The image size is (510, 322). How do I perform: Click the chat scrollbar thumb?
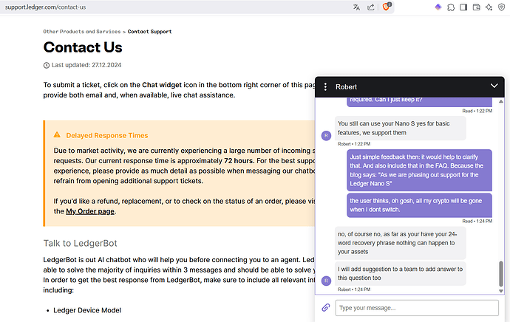(501, 274)
